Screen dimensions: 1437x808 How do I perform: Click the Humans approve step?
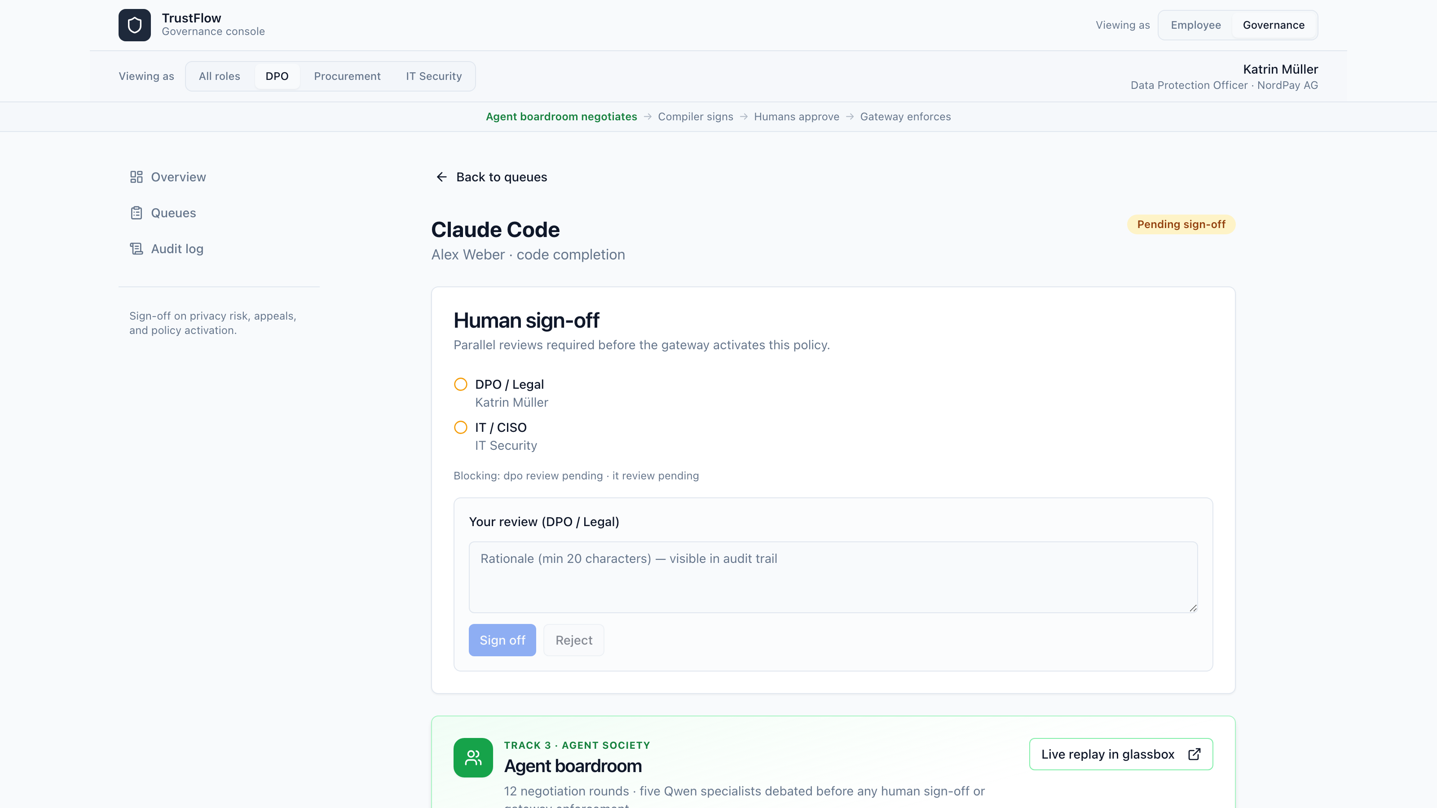point(797,117)
